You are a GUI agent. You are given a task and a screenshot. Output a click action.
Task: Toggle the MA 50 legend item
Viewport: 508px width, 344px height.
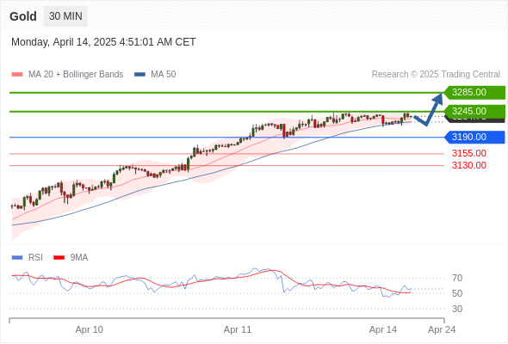pos(155,75)
